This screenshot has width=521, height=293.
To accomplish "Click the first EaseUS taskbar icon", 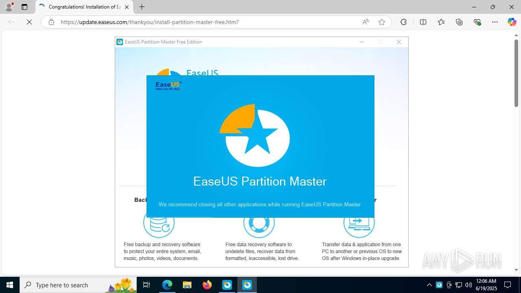I will [227, 285].
